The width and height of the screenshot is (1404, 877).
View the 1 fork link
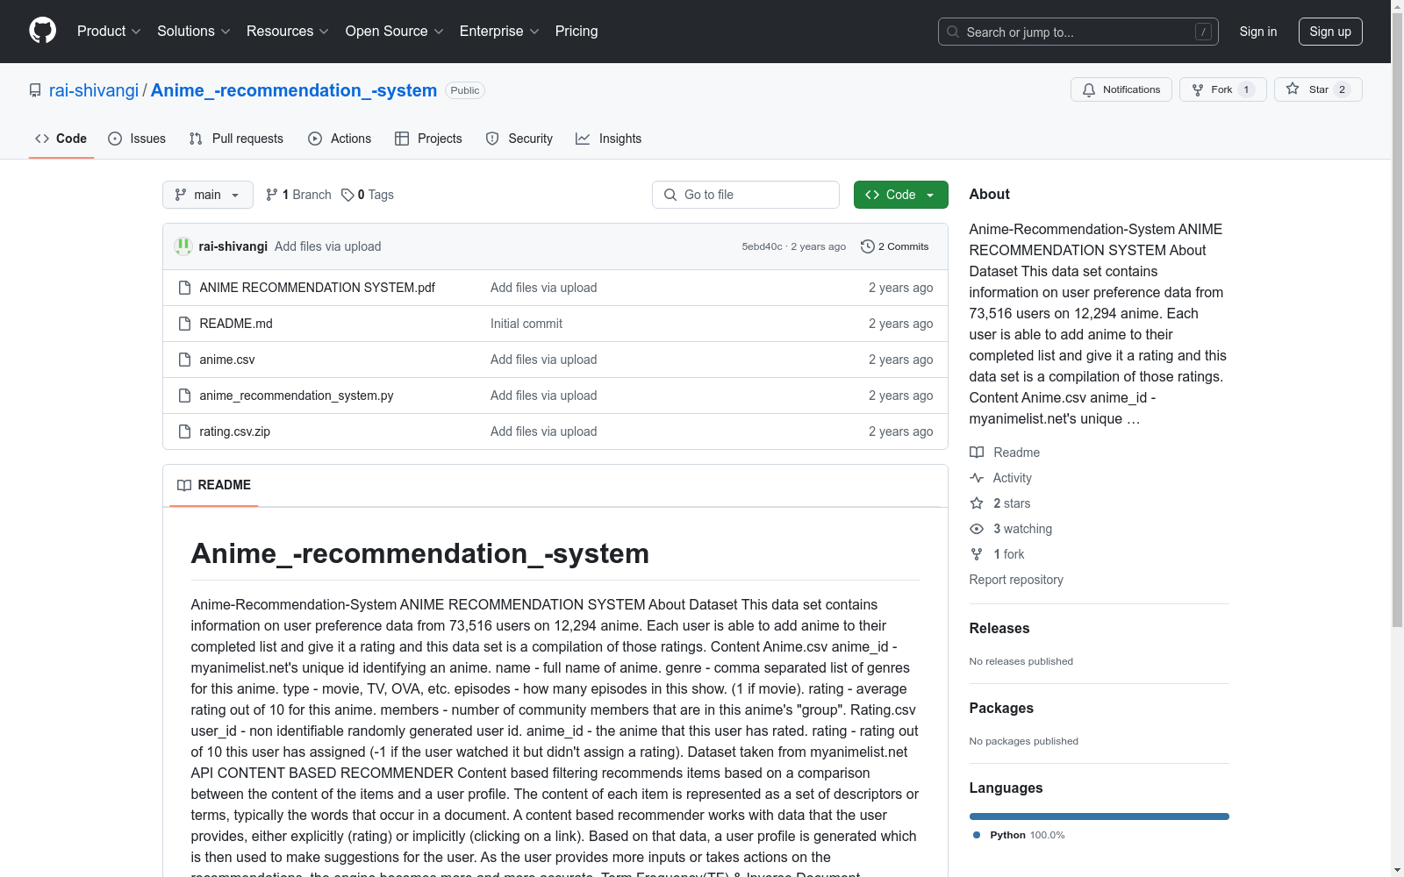1009,554
